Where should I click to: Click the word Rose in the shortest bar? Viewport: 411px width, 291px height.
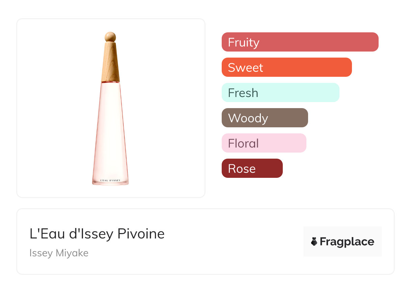point(242,169)
